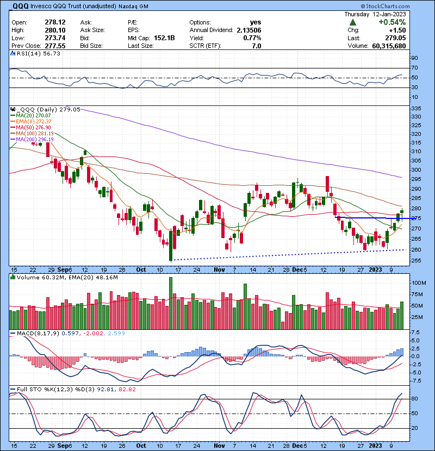Click the MACD(8,17,9) indicator label
The height and width of the screenshot is (451, 435).
click(x=38, y=334)
